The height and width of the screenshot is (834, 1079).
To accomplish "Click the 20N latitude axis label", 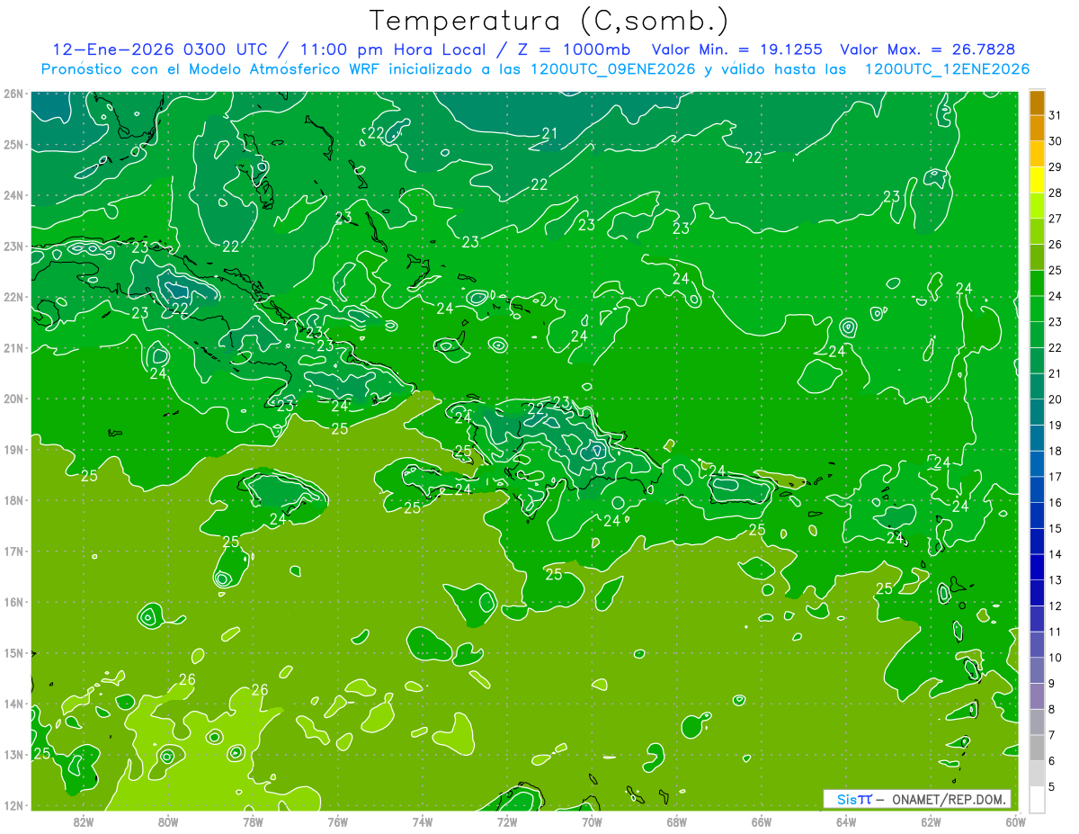I will coord(13,399).
